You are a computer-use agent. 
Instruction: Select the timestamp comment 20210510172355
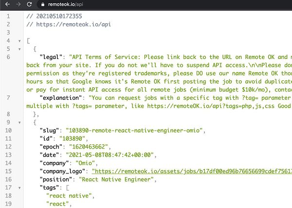[59, 16]
